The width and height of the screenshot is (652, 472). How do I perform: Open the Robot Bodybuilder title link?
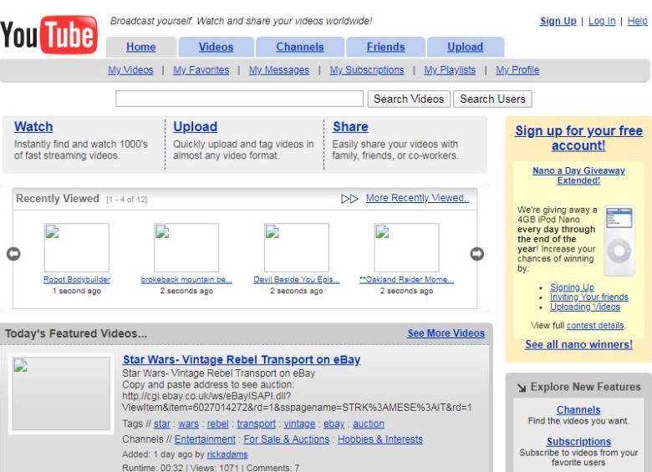pyautogui.click(x=77, y=280)
